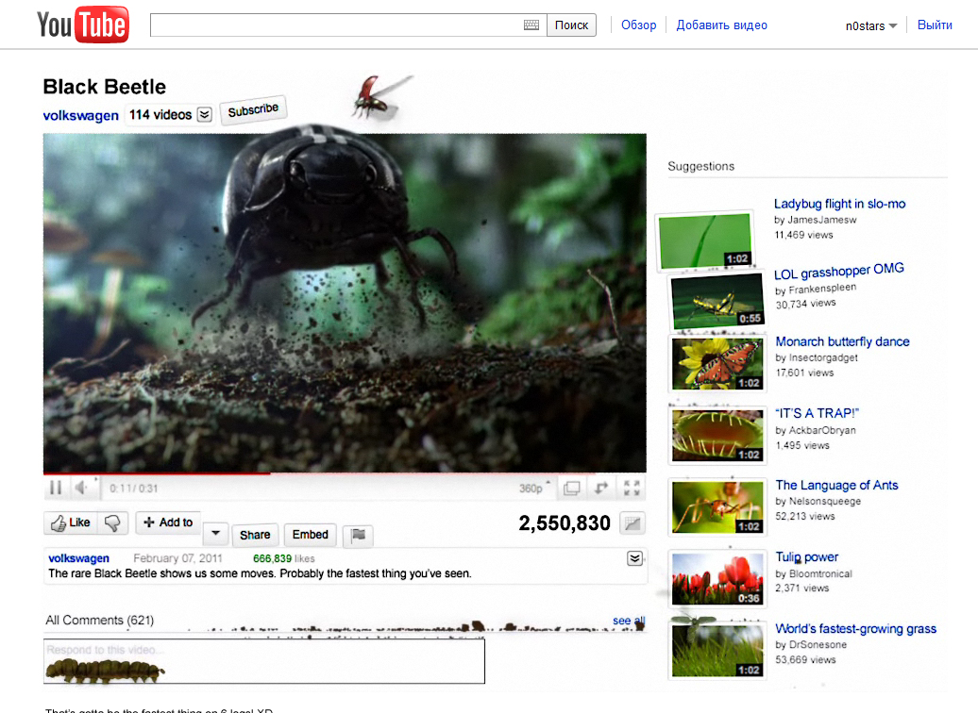Open the on-screen keyboard icon in search box
Viewport: 978px width, 713px height.
click(x=531, y=25)
